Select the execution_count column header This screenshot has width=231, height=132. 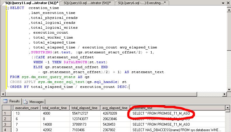(x=27, y=108)
